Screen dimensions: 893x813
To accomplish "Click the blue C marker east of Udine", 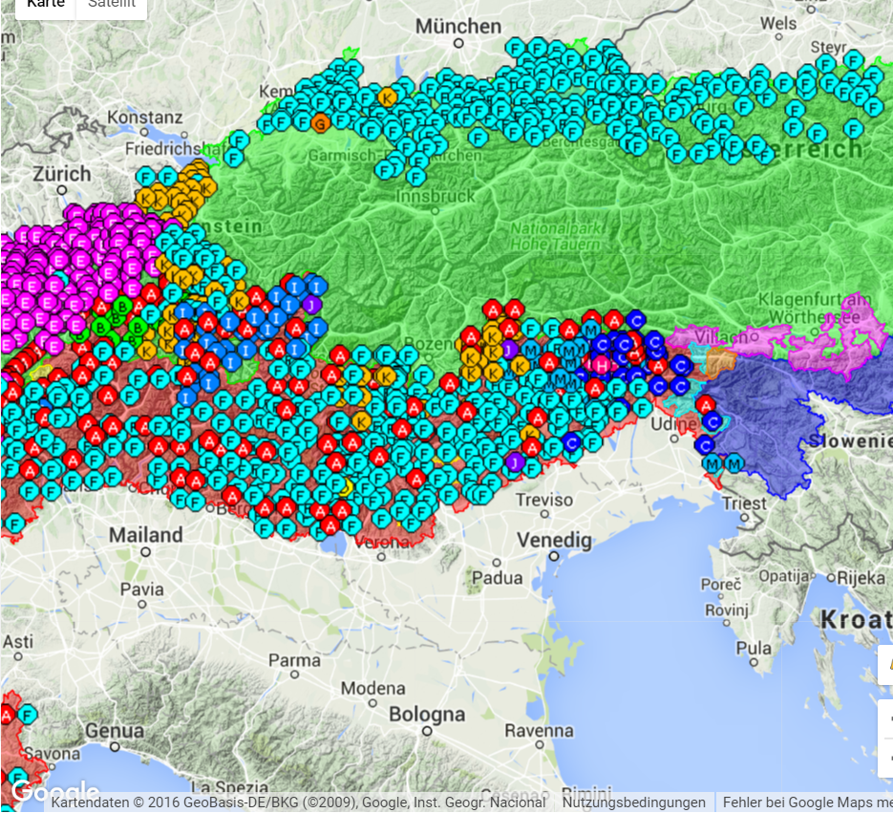I will pyautogui.click(x=712, y=421).
